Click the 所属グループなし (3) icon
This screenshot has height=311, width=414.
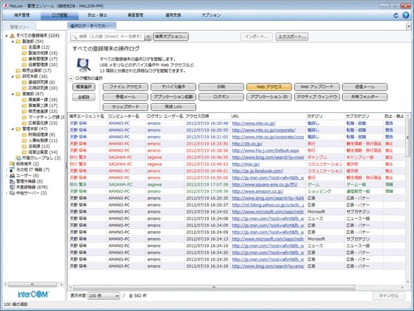coord(18,158)
